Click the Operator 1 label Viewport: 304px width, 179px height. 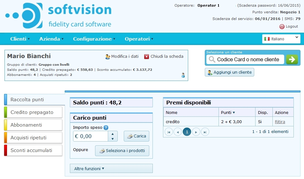(208, 5)
